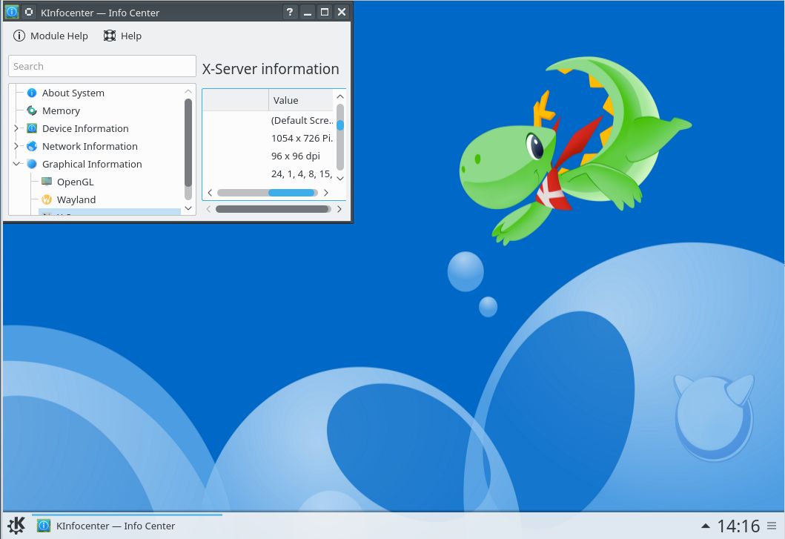Click the table's vertical scroll-up arrow

point(340,96)
